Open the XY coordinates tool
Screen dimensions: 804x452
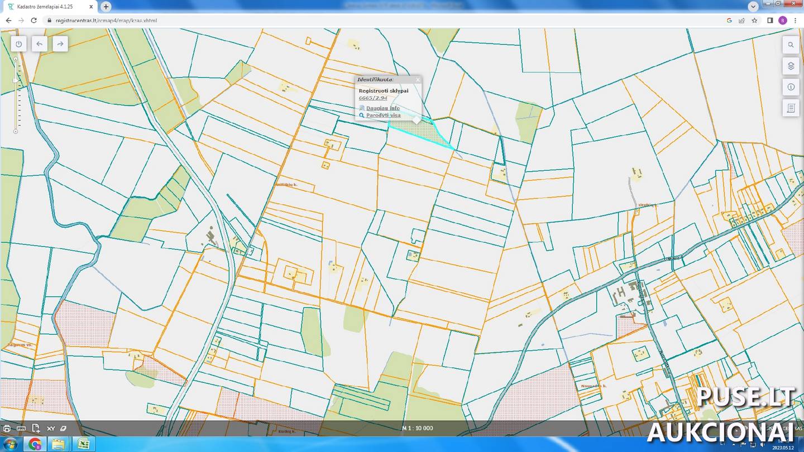[x=50, y=429]
